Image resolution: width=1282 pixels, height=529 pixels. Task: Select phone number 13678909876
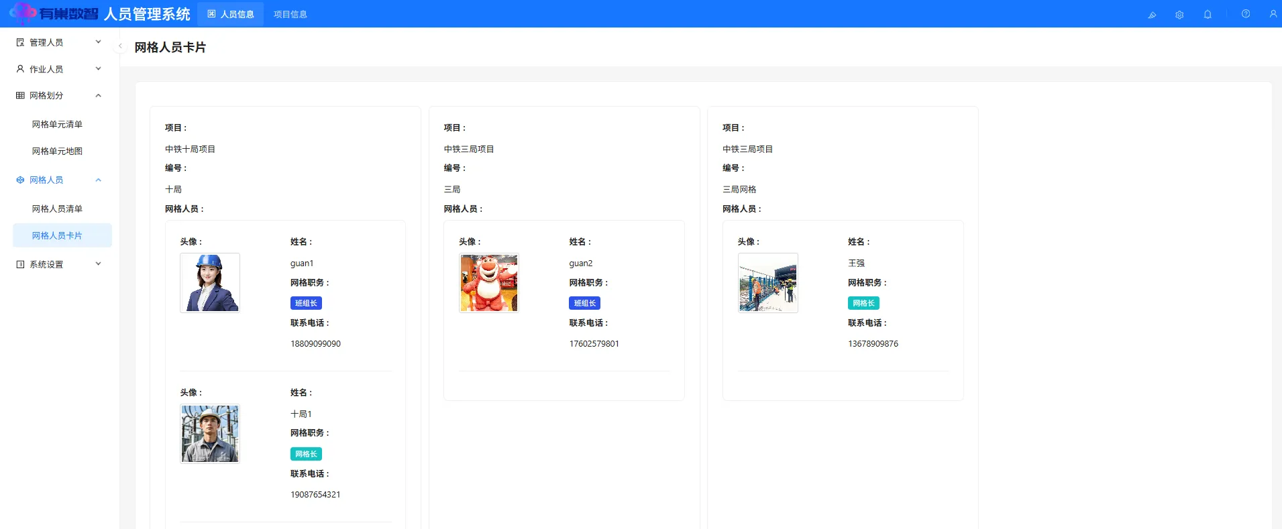pos(873,343)
